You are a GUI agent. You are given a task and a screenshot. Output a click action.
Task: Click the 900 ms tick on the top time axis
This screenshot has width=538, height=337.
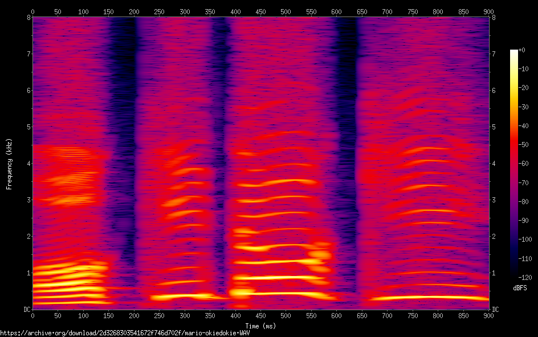(x=488, y=11)
